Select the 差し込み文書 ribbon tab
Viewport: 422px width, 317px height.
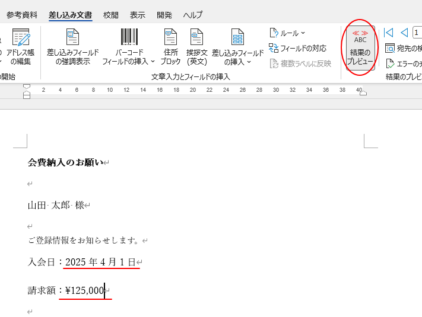point(70,15)
